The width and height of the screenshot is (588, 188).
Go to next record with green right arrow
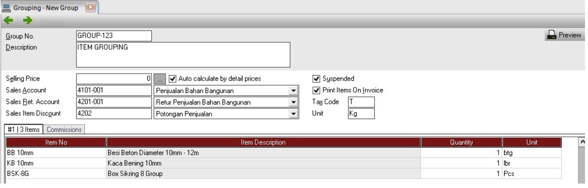pyautogui.click(x=27, y=20)
